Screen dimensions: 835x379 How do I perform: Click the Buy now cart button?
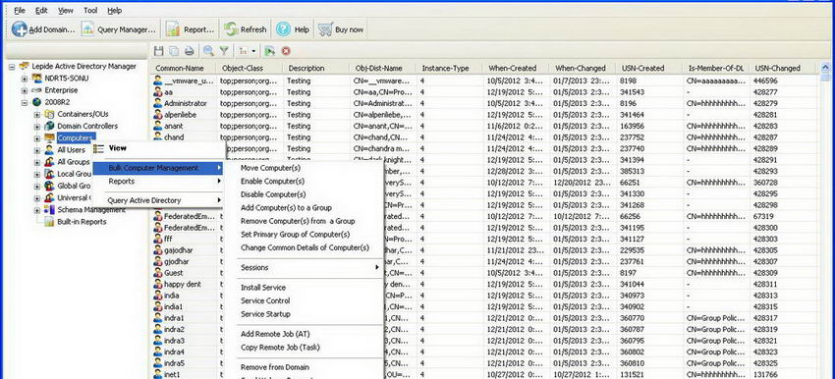341,29
